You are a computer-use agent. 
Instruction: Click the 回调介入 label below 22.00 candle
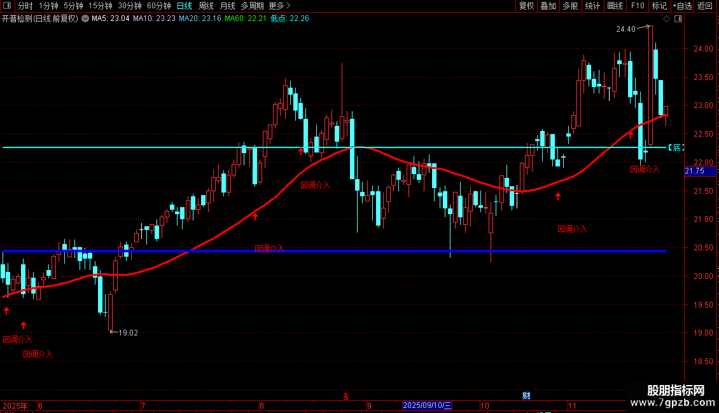pyautogui.click(x=645, y=170)
